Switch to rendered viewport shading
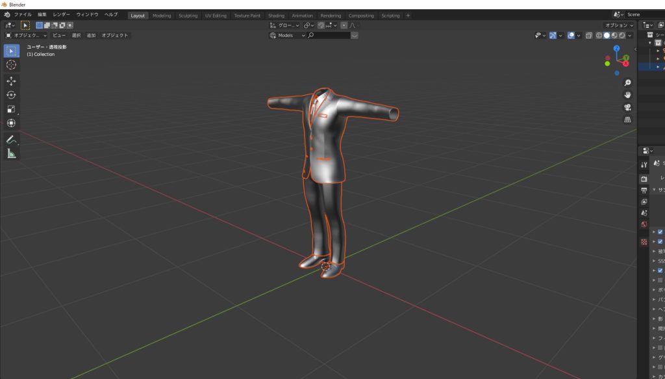Image resolution: width=665 pixels, height=379 pixels. 622,36
